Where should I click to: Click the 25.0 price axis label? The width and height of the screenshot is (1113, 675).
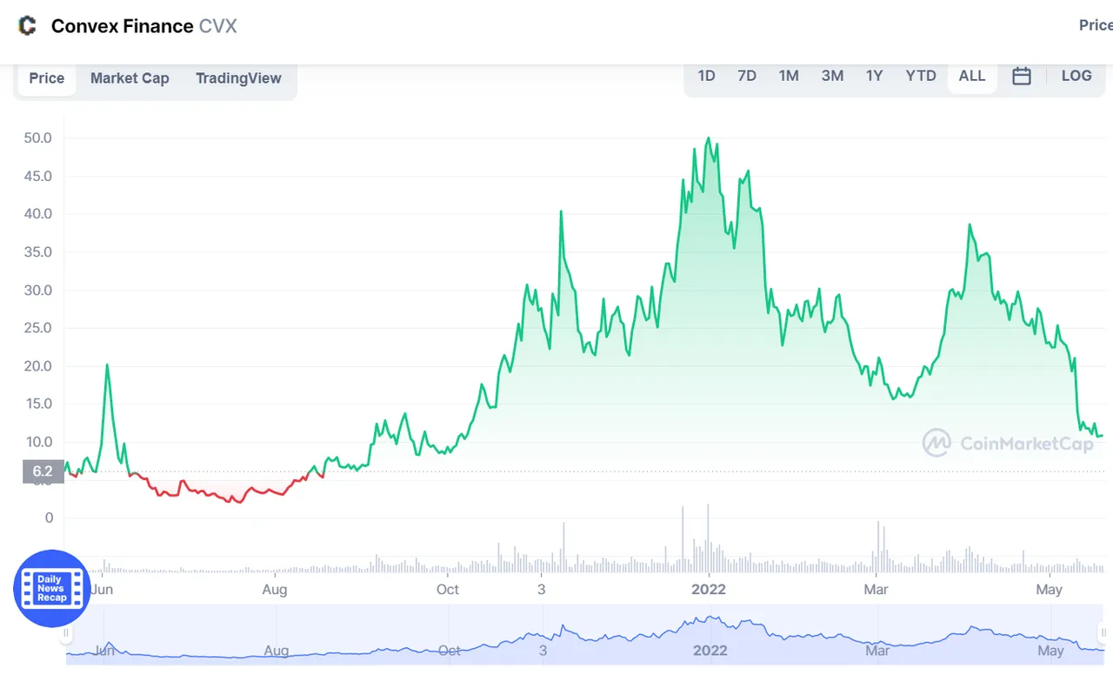(x=38, y=328)
